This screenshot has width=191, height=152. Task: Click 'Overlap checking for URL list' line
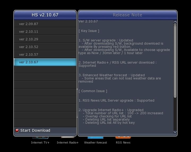point(107,116)
